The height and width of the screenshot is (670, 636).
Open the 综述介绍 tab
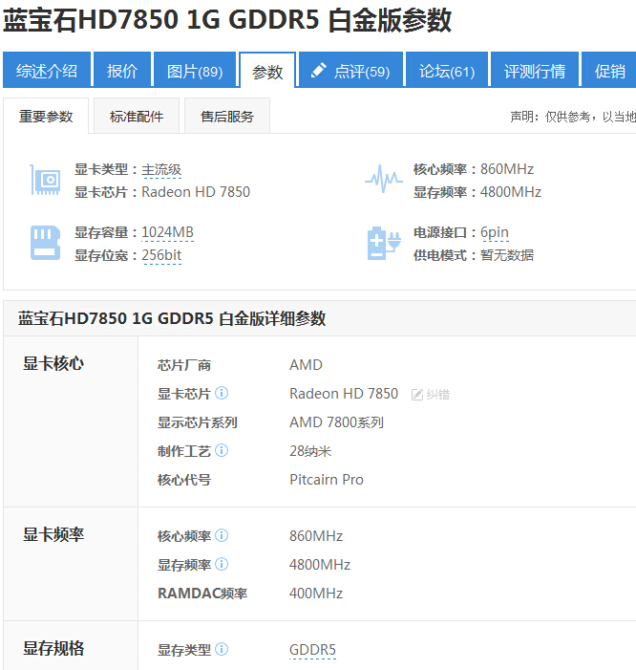coord(47,70)
